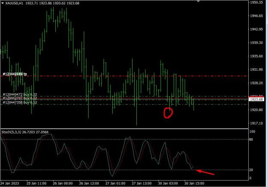Click the stochastic value 26.7203
Screen dimensions: 268x187
[x=28, y=132]
